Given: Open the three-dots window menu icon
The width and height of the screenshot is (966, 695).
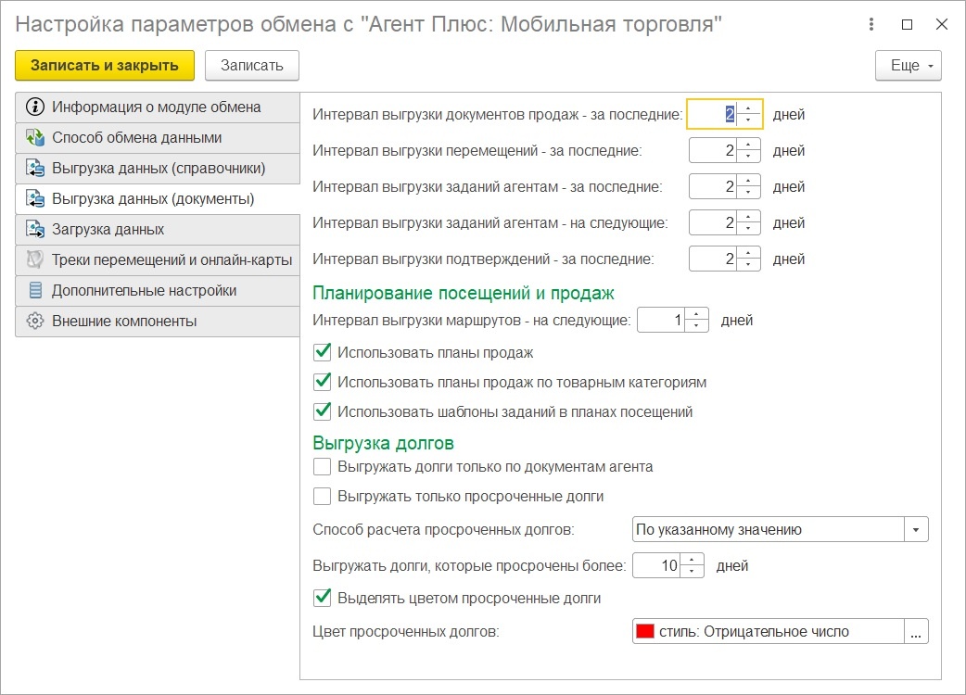Looking at the screenshot, I should (871, 24).
